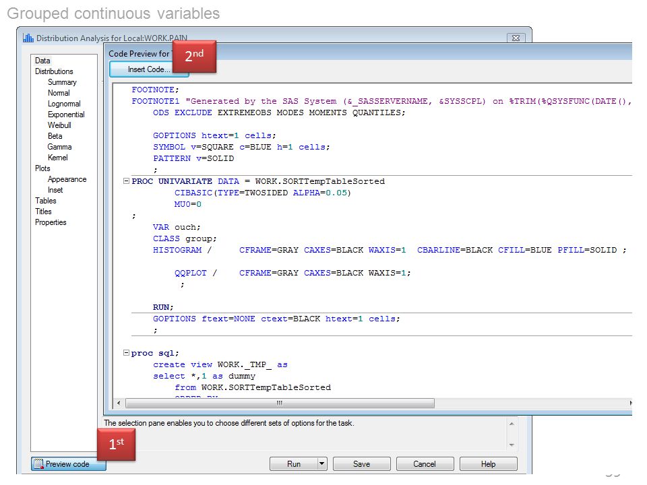Select the Kernel distribution item
Screen dimensions: 647x485
pyautogui.click(x=58, y=157)
